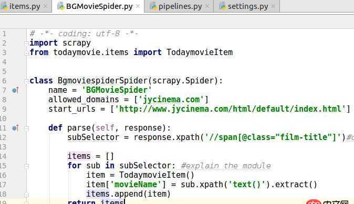The height and width of the screenshot is (204, 354).
Task: Click the override gutter icon on line 11
Action: 15,128
